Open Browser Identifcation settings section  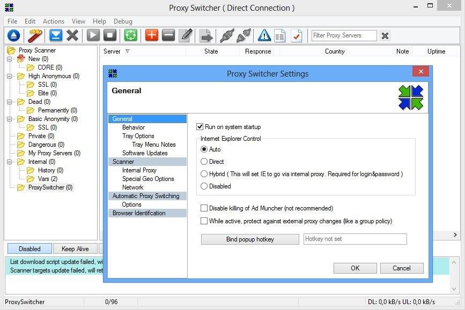pyautogui.click(x=147, y=213)
